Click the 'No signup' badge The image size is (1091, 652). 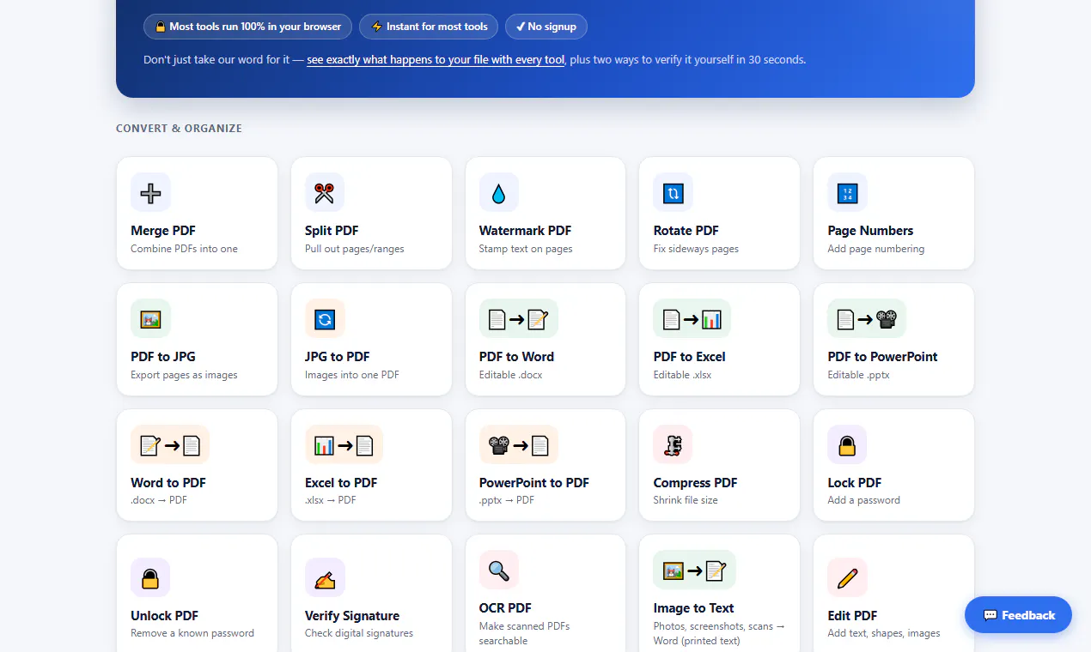pos(546,27)
